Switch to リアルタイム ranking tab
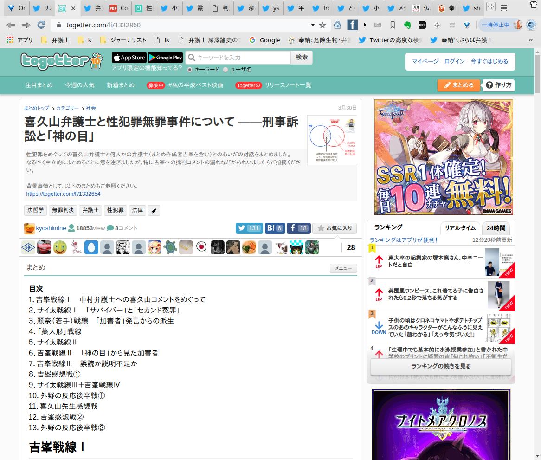 click(x=460, y=228)
